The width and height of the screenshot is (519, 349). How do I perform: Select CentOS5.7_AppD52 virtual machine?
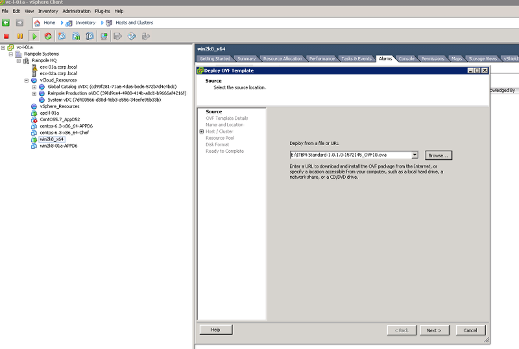tap(60, 120)
